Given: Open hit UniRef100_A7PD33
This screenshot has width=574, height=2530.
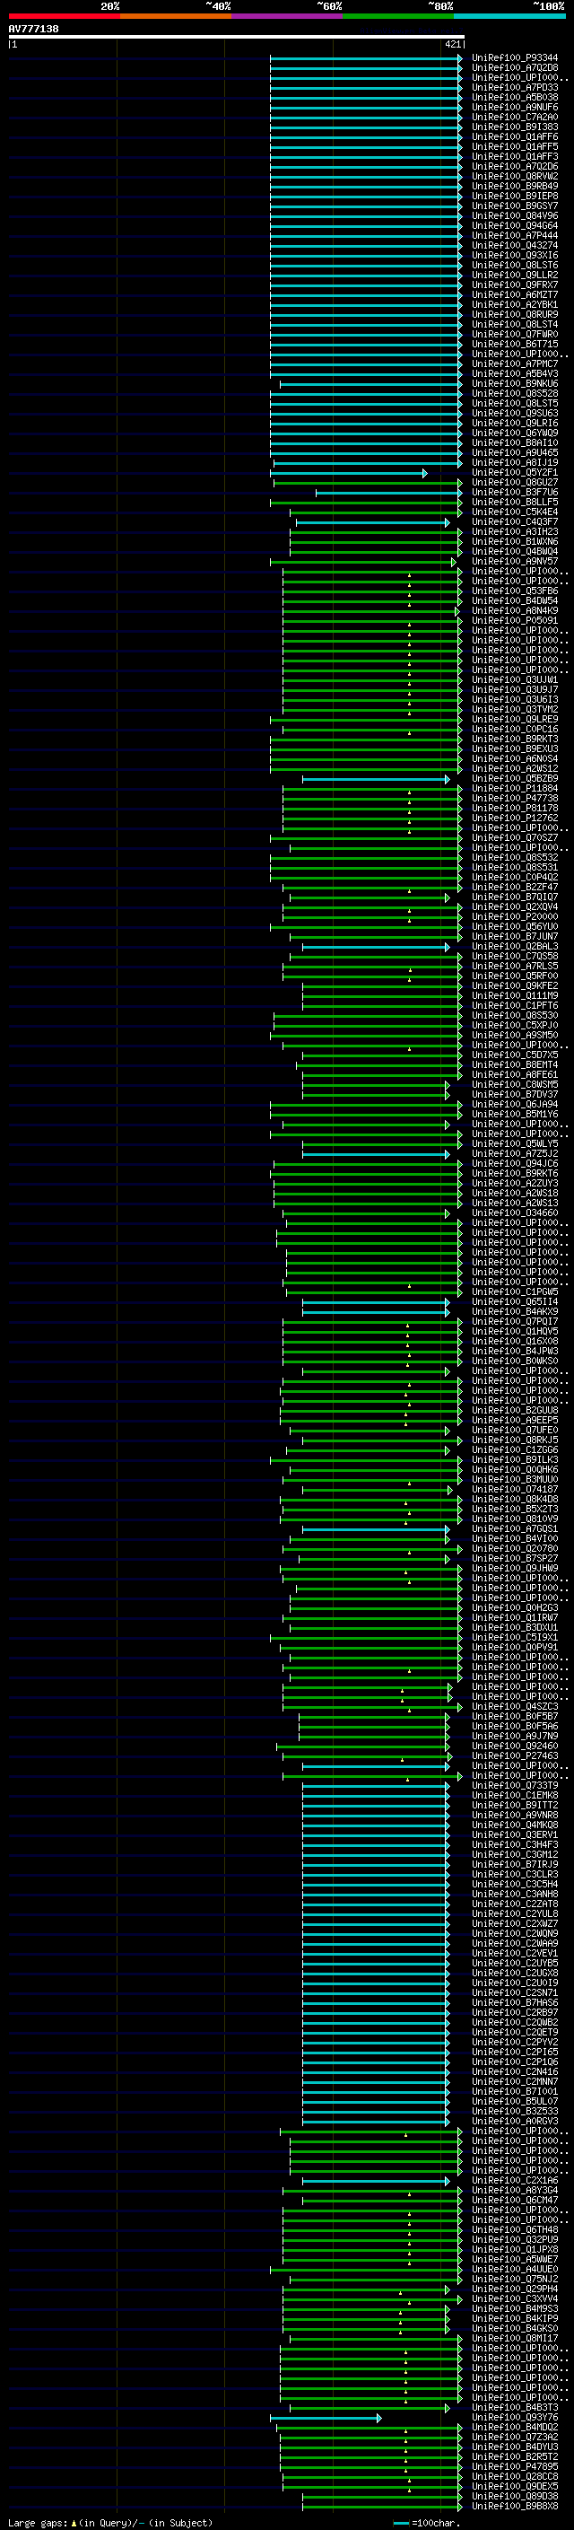Looking at the screenshot, I should (x=514, y=87).
